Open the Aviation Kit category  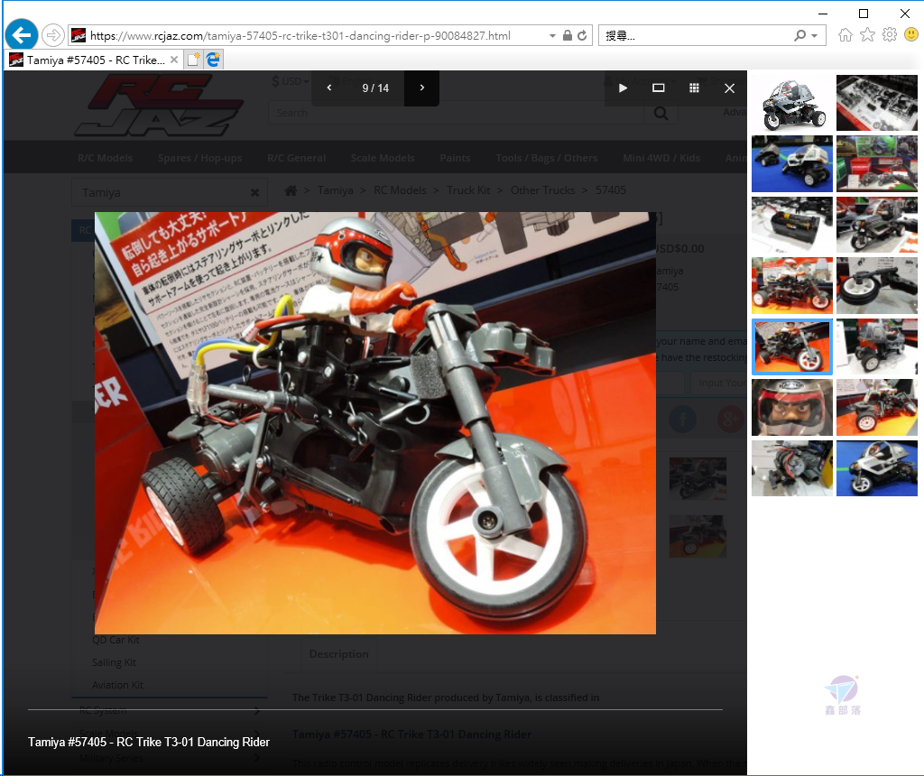tap(117, 685)
